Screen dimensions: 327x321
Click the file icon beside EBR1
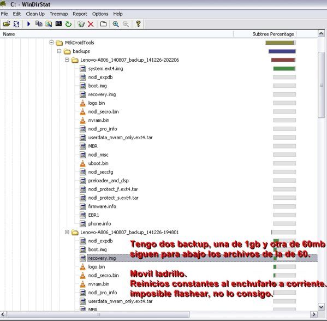coord(83,215)
